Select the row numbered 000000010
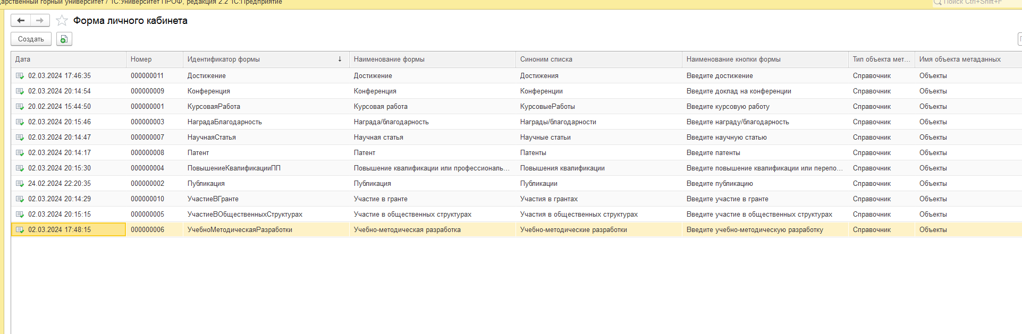The image size is (1022, 334). tap(147, 199)
